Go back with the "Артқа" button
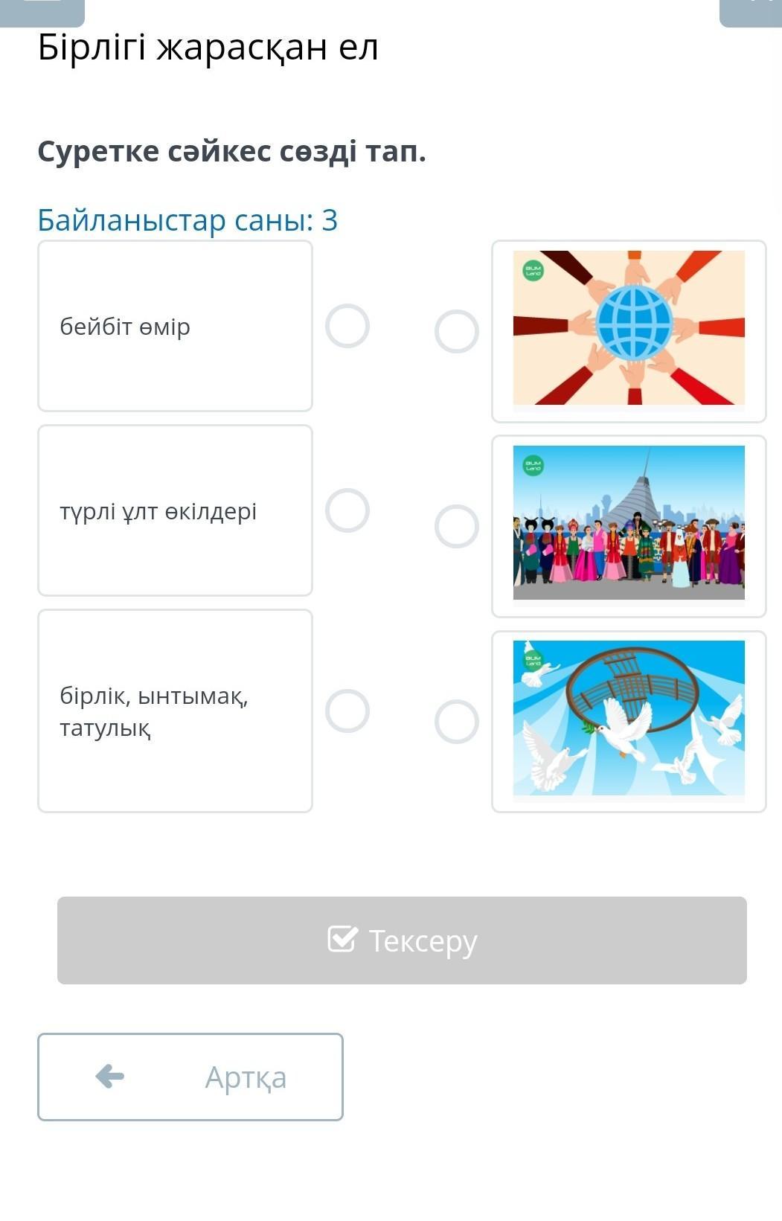 190,1076
